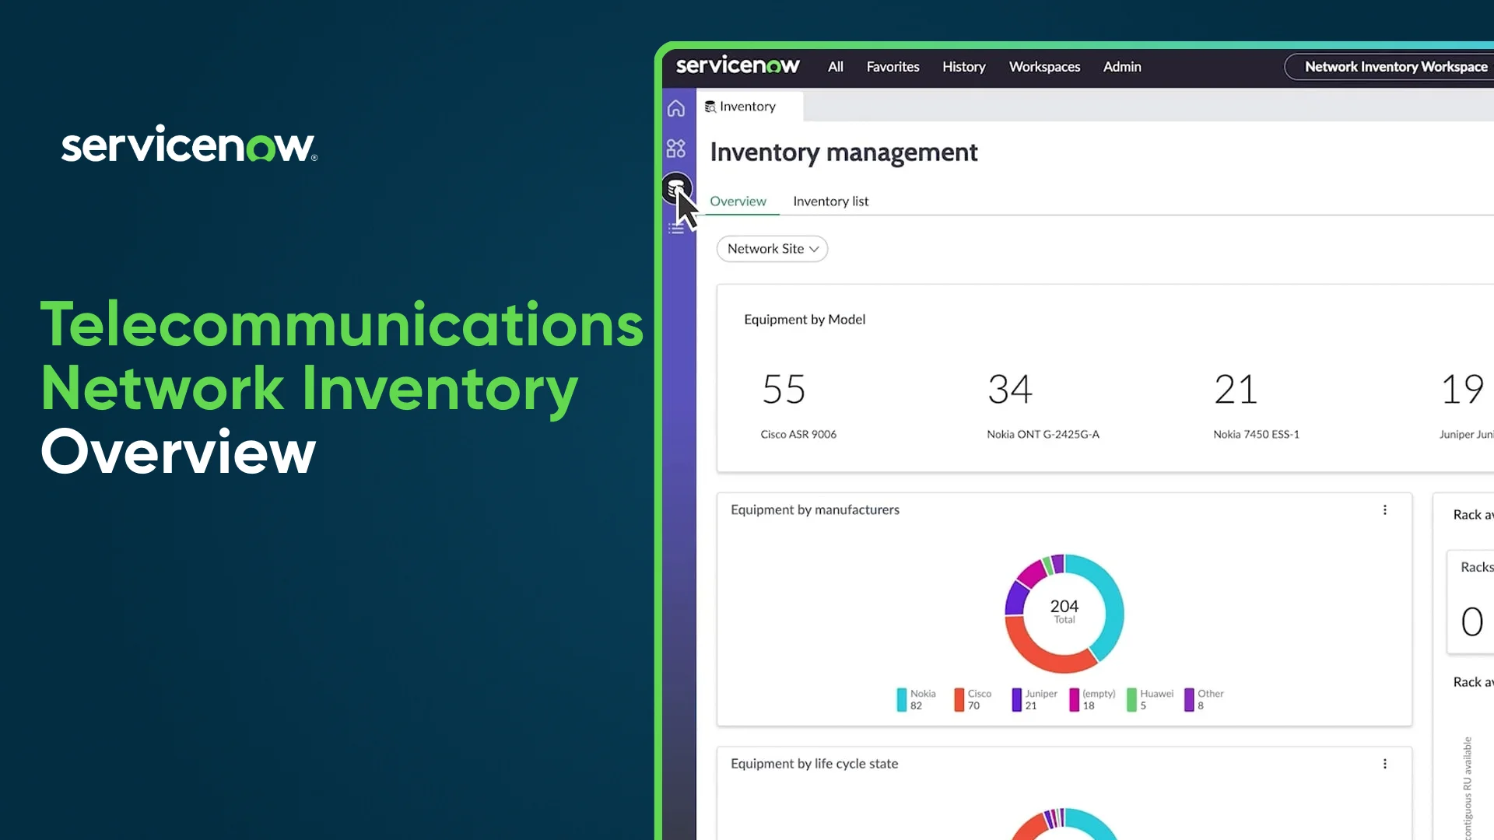The image size is (1494, 840).
Task: Click Network Inventory Workspace button
Action: click(x=1395, y=67)
